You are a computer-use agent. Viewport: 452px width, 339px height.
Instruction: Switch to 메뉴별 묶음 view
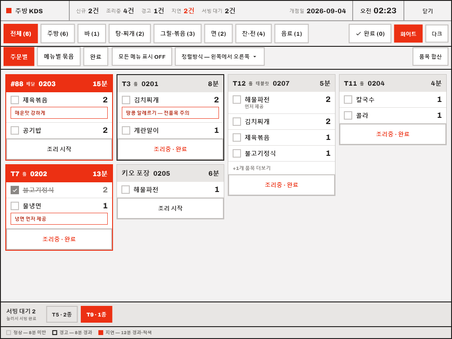(x=59, y=57)
